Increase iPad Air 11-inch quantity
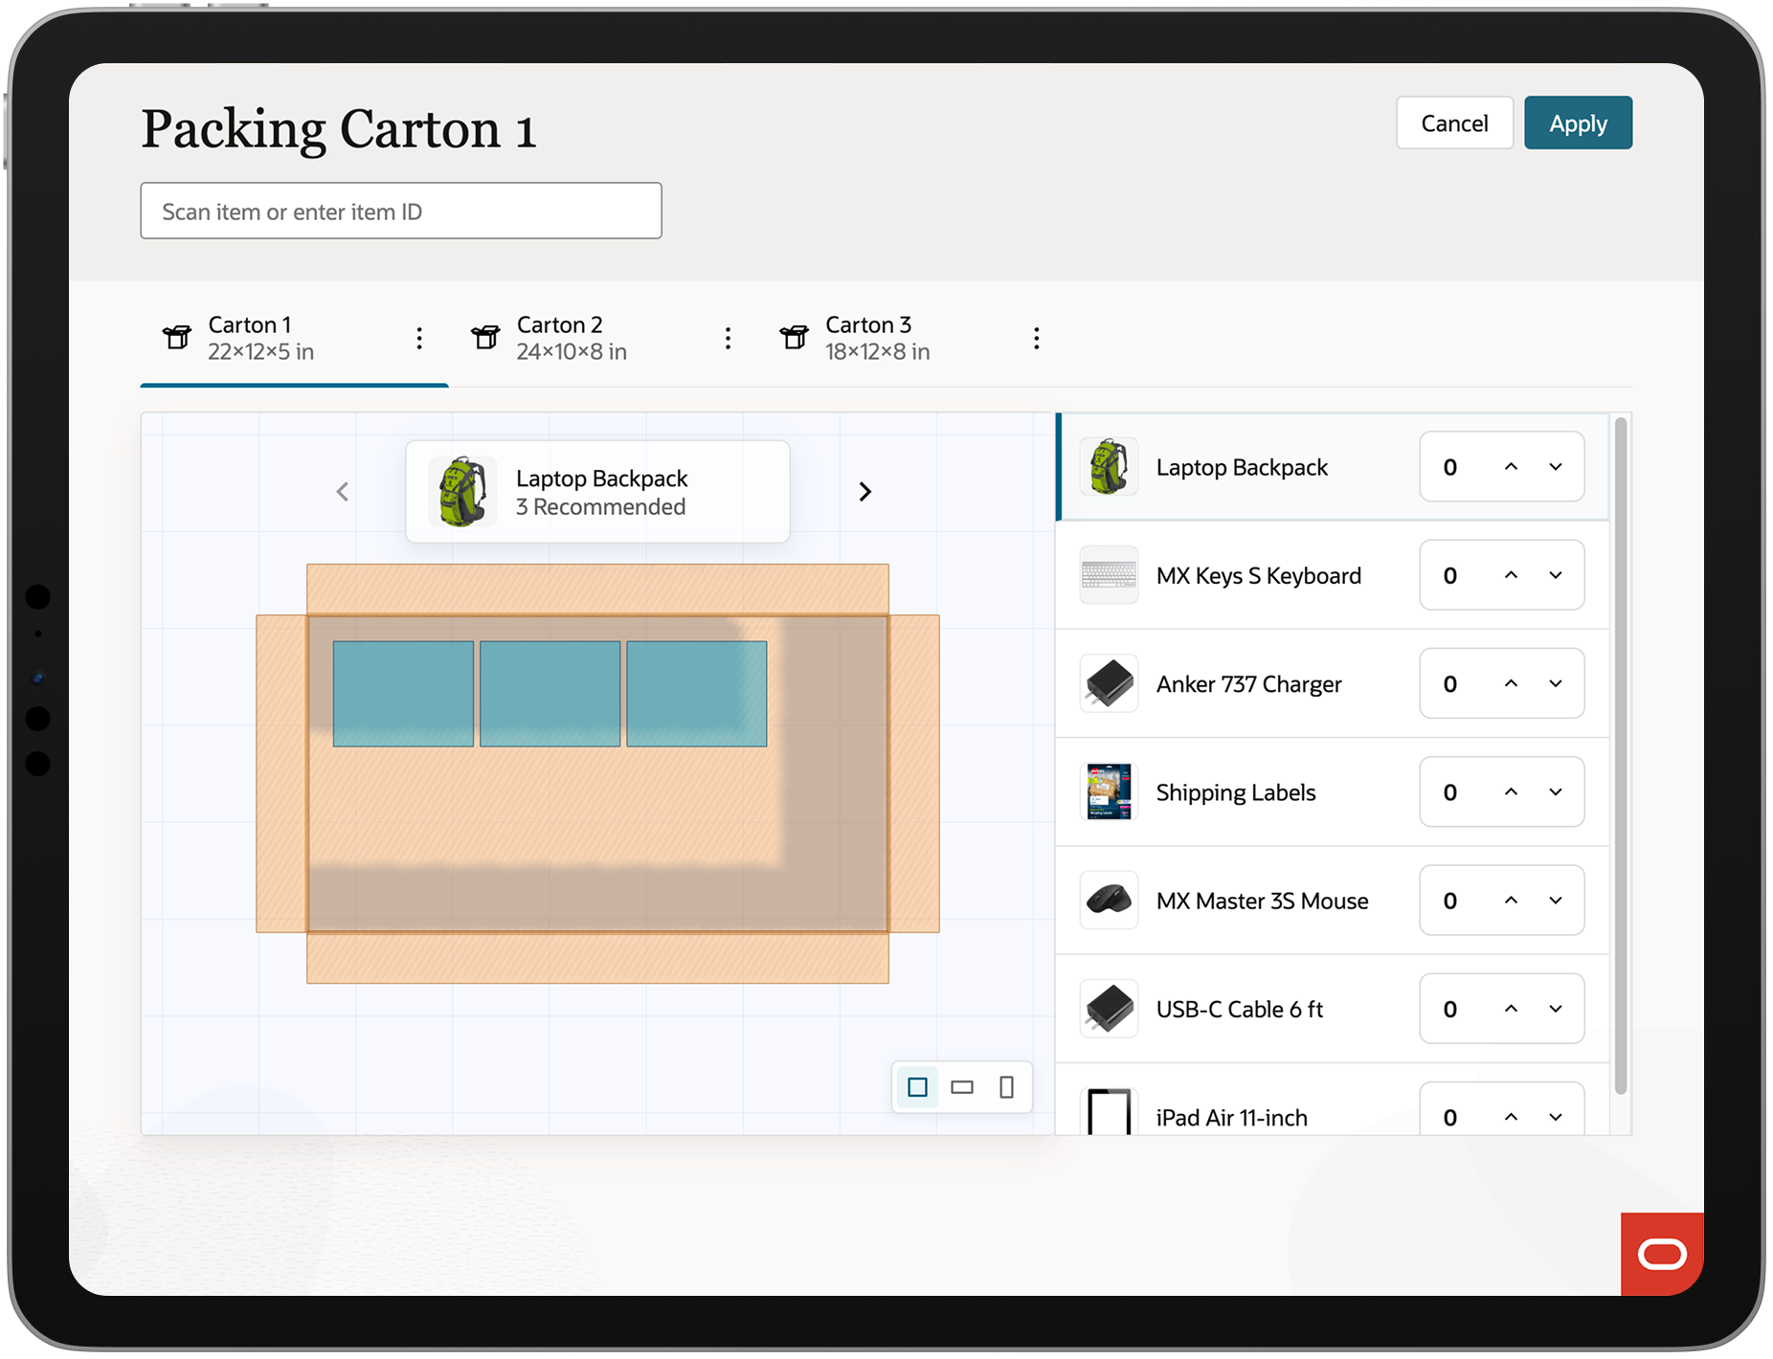Screen dimensions: 1773x1359 (x=1511, y=1117)
